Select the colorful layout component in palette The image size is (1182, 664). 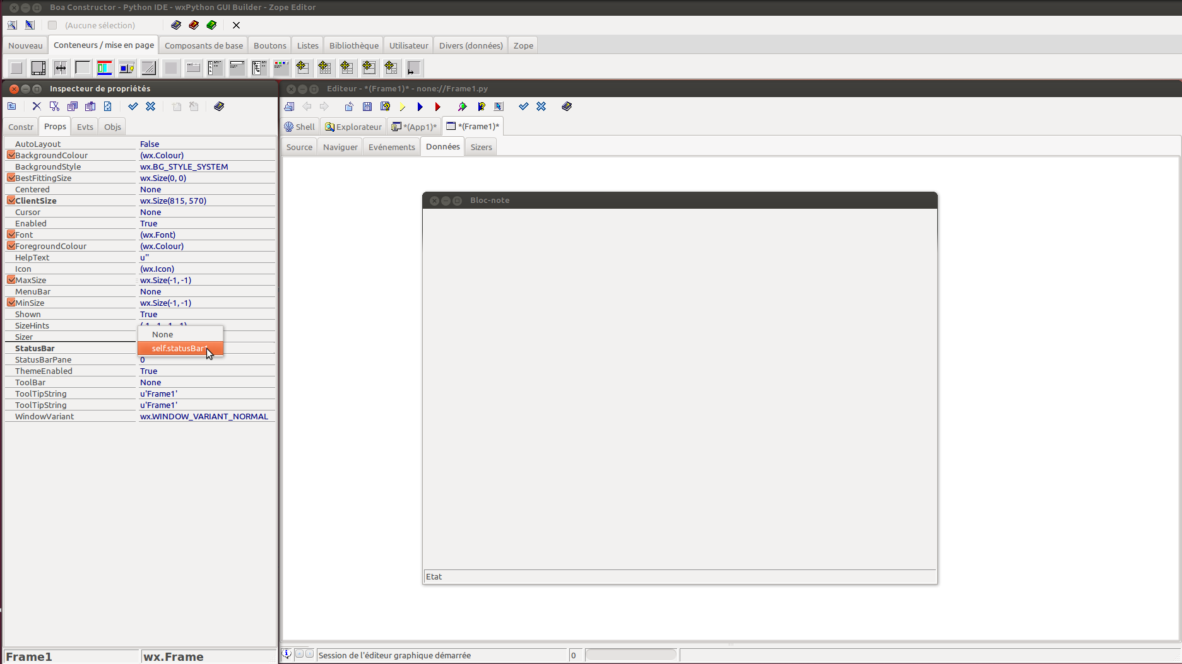(105, 67)
